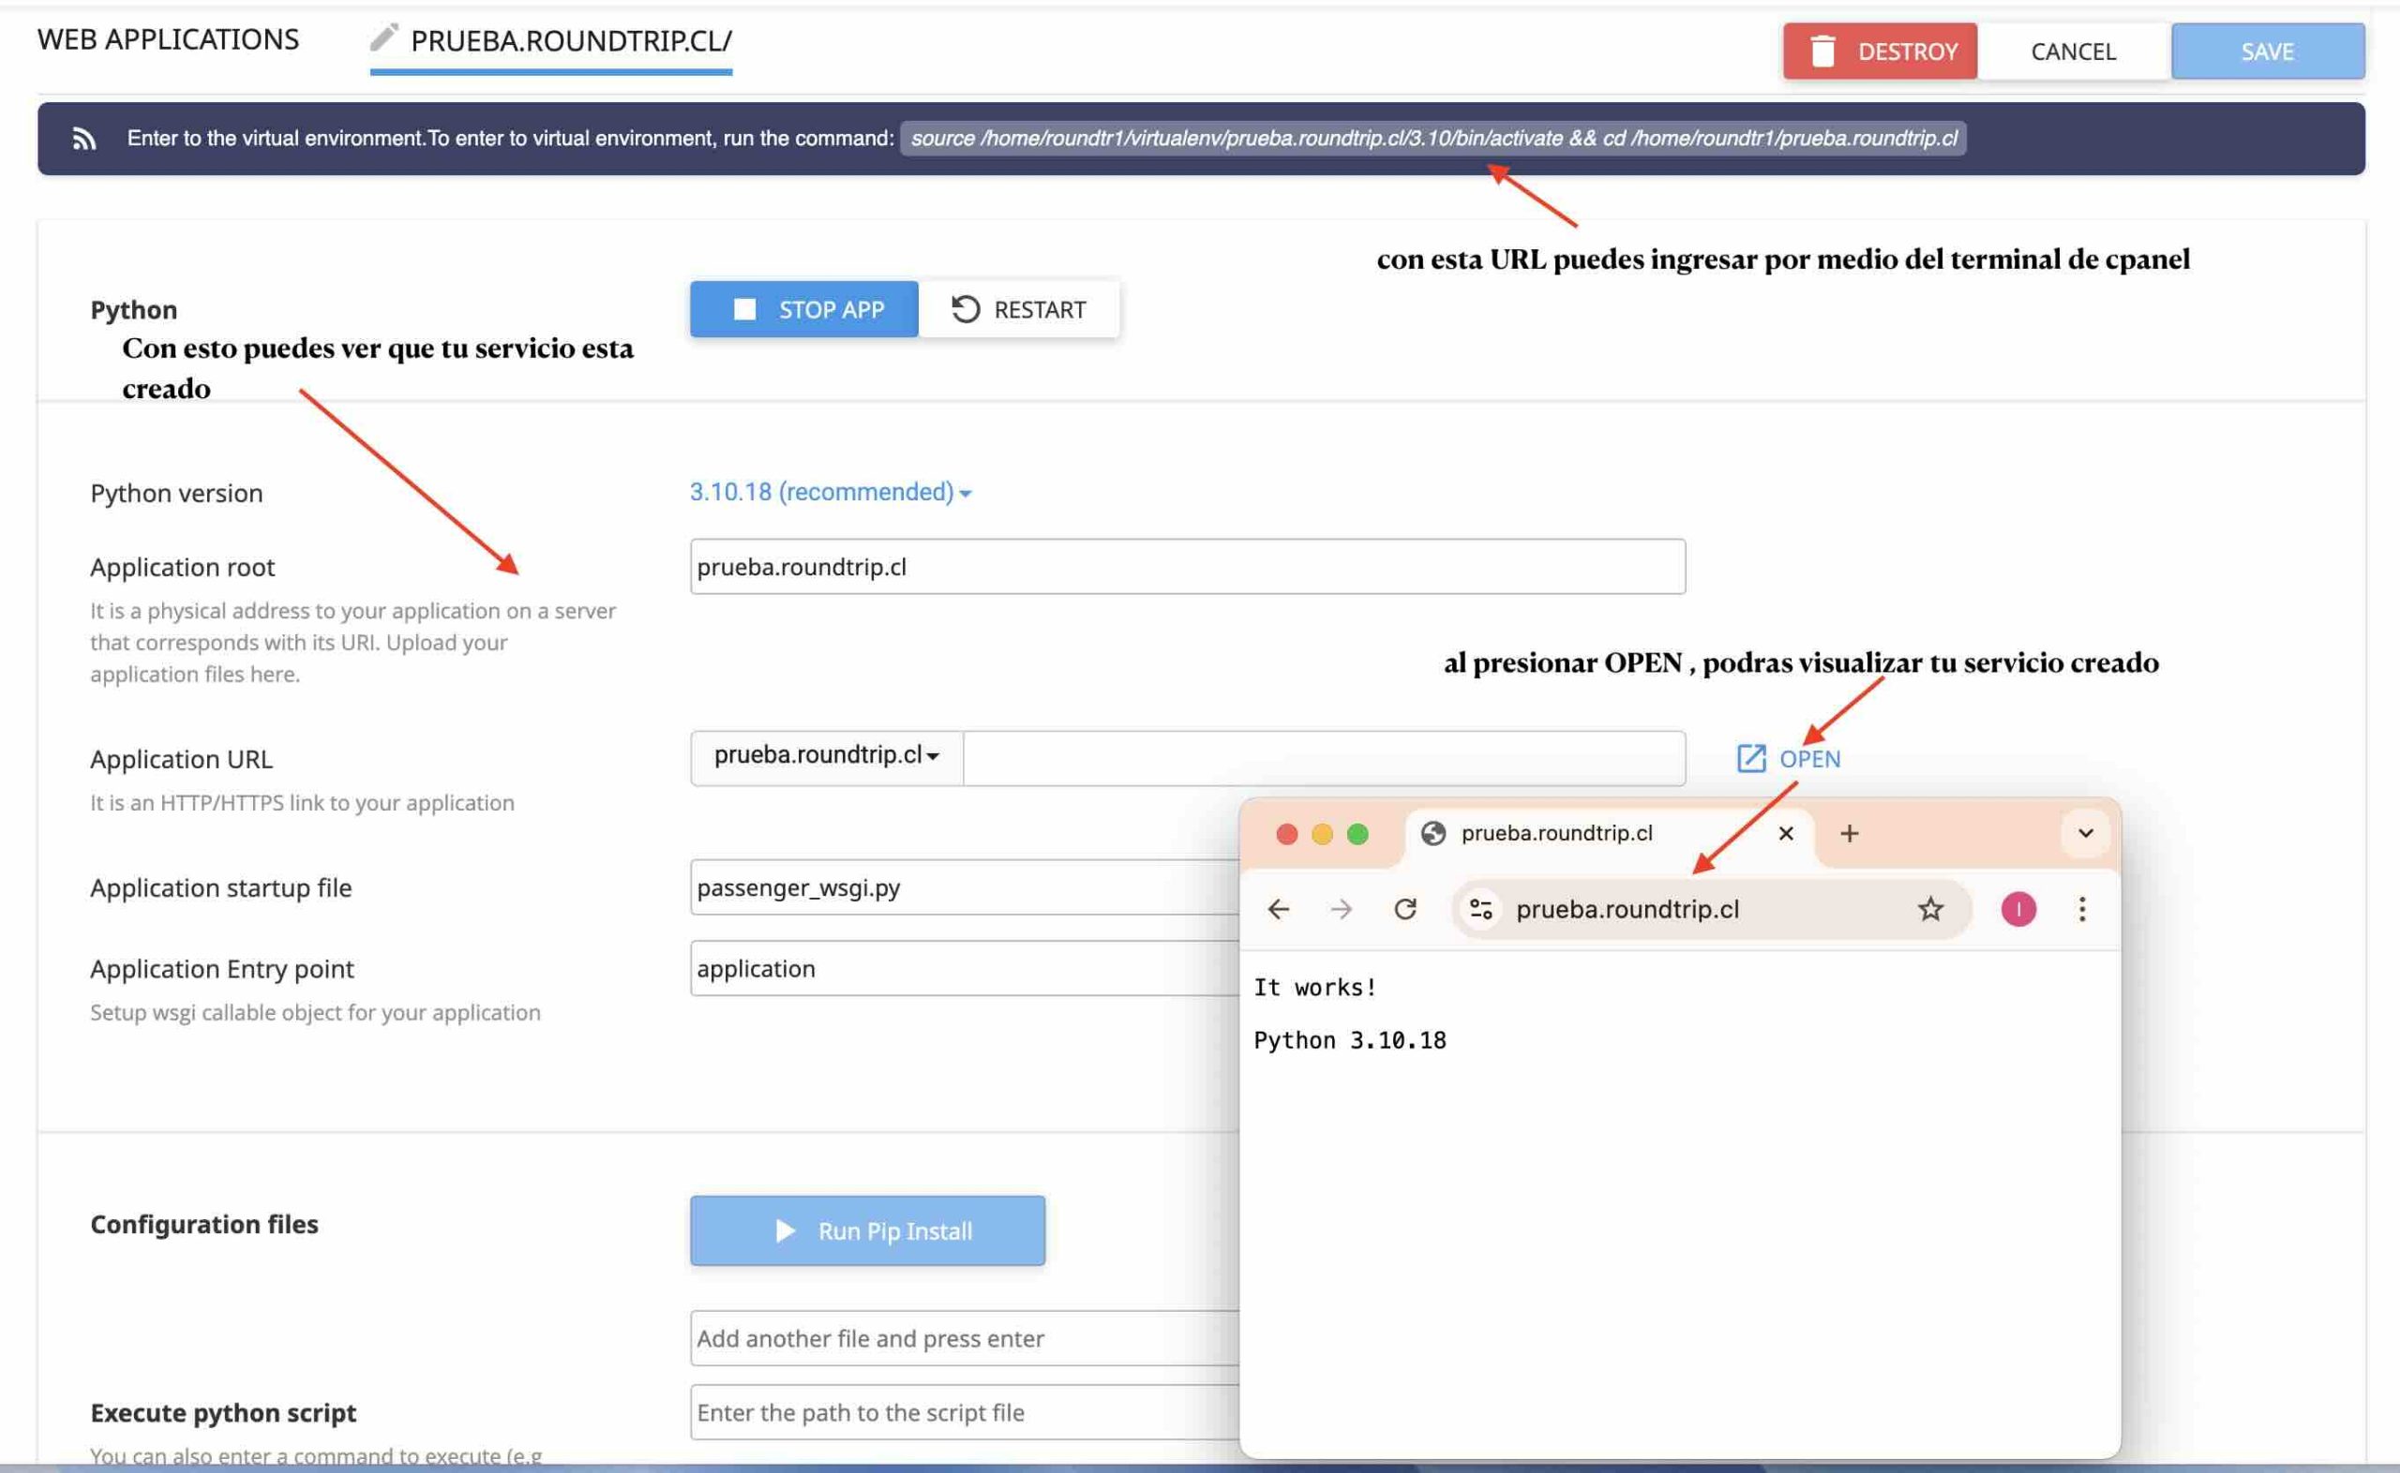Viewport: 2400px width, 1473px height.
Task: Click the DESTROY button
Action: (x=1880, y=51)
